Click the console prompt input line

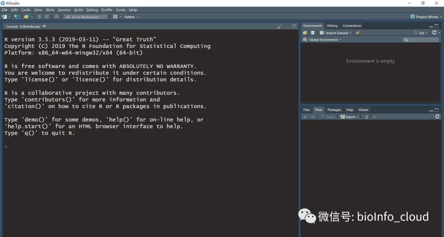coord(150,147)
